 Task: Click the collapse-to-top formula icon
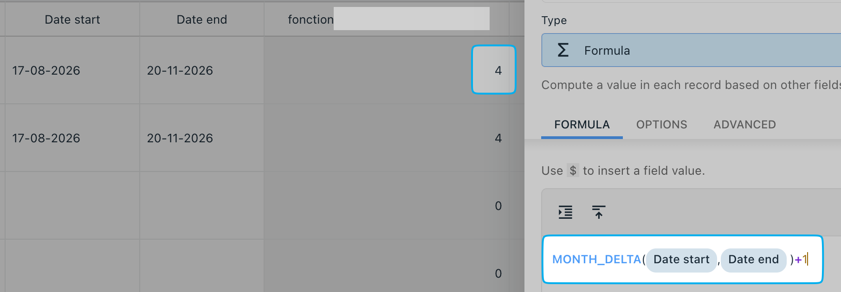599,212
